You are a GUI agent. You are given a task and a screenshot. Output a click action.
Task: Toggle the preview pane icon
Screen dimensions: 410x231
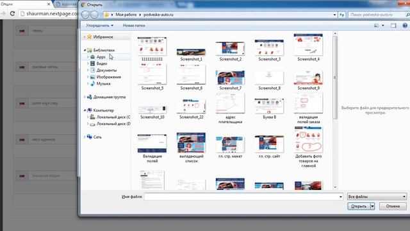point(393,26)
